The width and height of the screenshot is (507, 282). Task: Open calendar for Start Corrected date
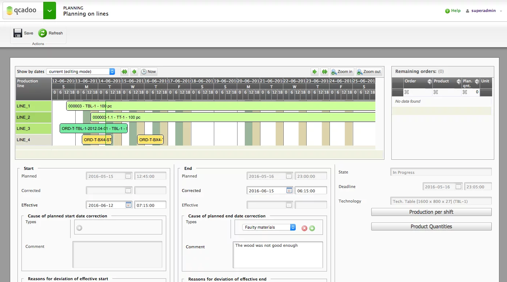128,191
